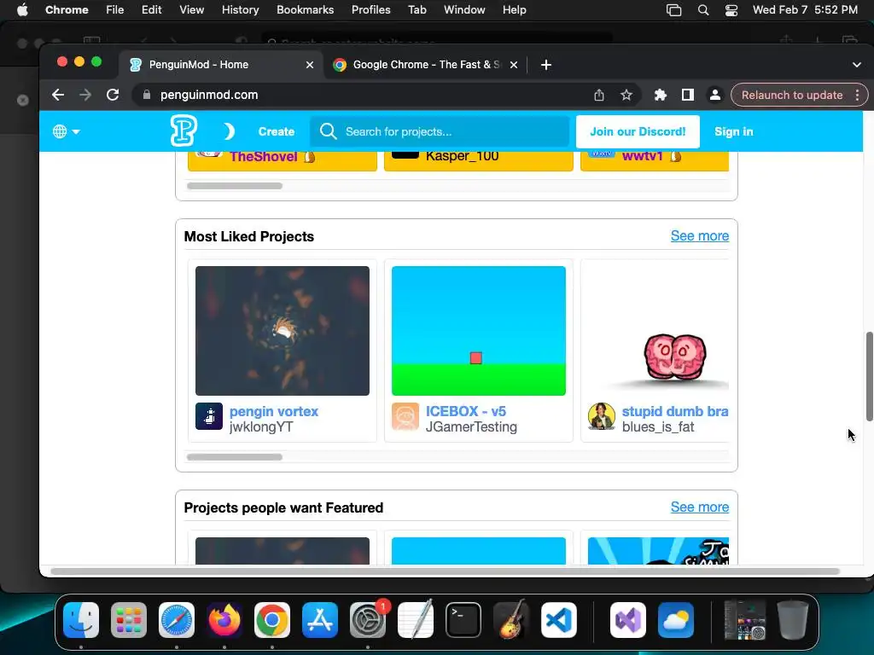Switch to Google Chrome - The Fast tab
Image resolution: width=874 pixels, height=655 pixels.
click(425, 65)
